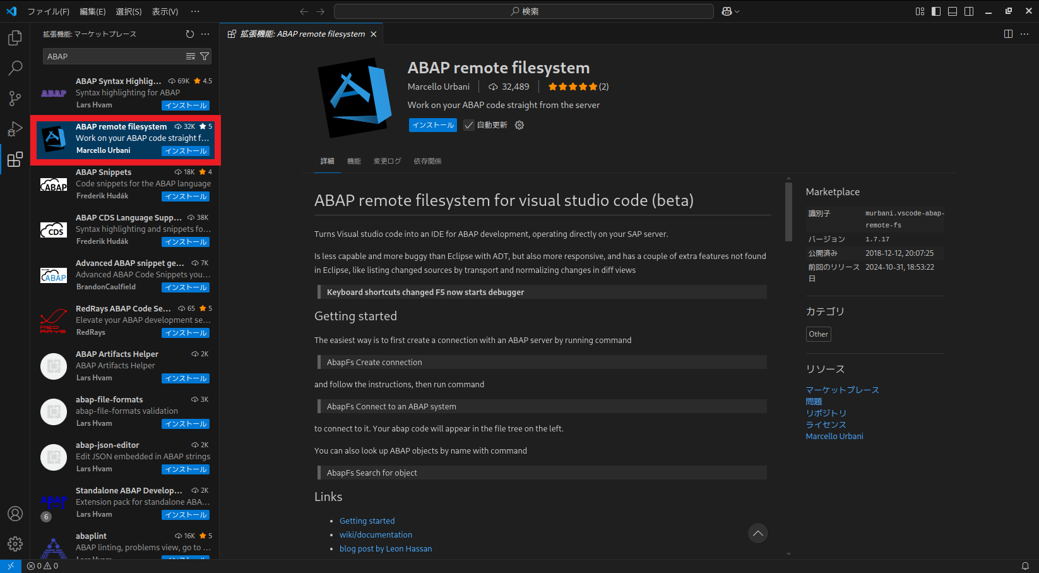This screenshot has width=1039, height=573.
Task: Open the Search view
Action: (15, 68)
